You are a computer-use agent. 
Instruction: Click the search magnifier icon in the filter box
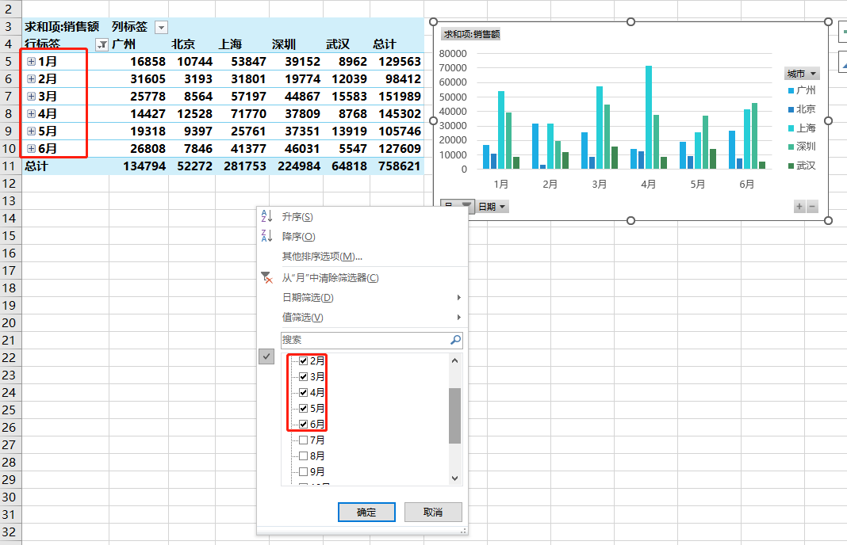pyautogui.click(x=455, y=340)
